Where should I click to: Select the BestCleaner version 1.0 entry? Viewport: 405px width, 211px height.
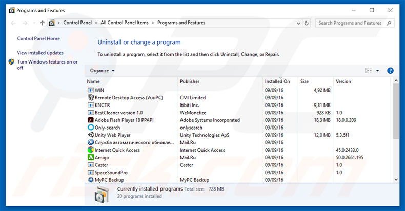coord(118,113)
